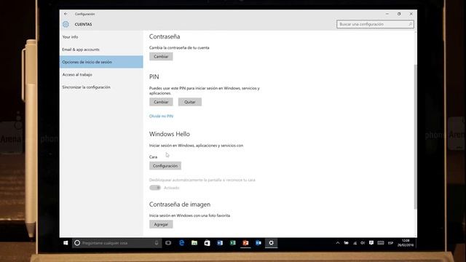This screenshot has height=262, width=466.
Task: Open the touch keyboard tray icon
Action: pos(381,243)
